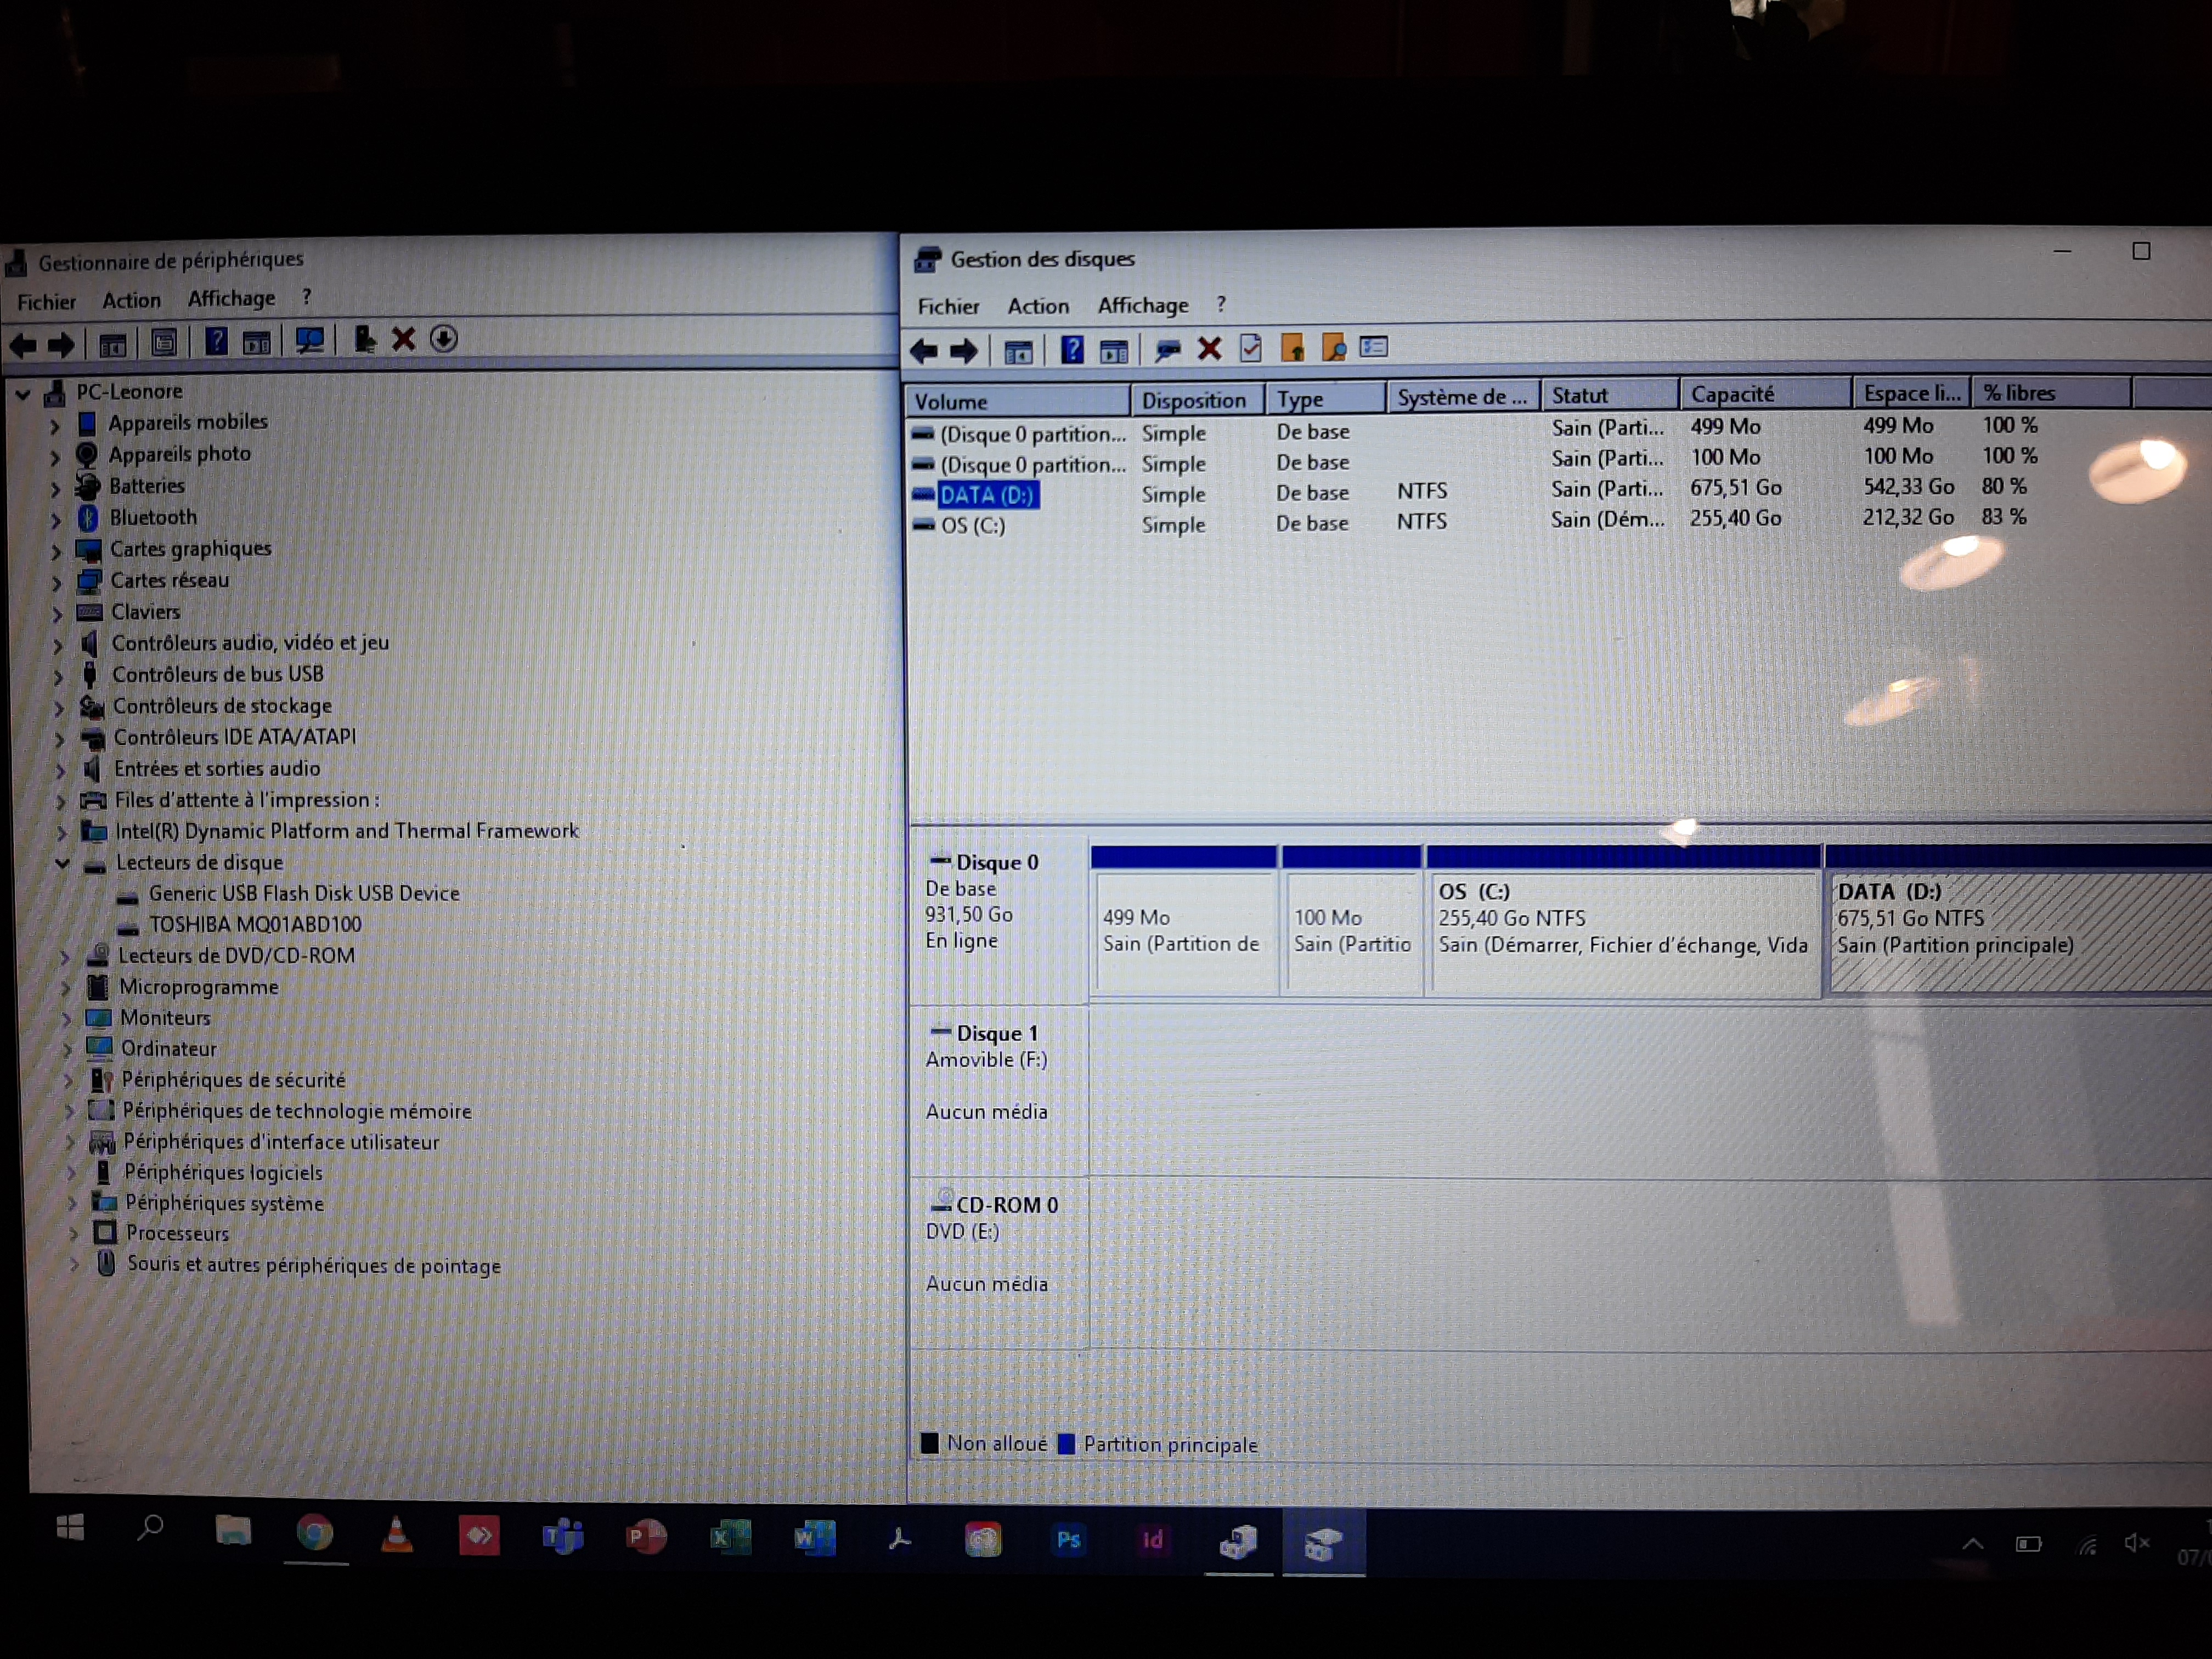Click the checkmark properties icon in Gestion des disques

point(1250,348)
